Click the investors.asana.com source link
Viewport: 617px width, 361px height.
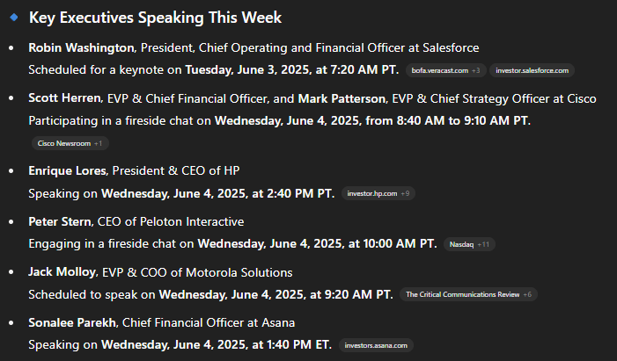point(375,345)
